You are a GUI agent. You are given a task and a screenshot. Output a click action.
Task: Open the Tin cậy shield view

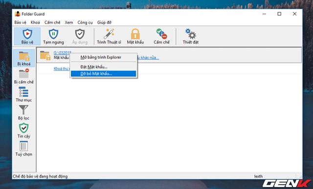pos(24,131)
